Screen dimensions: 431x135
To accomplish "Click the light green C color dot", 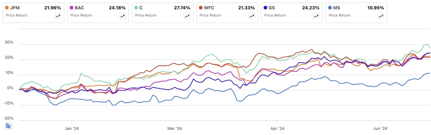I will (x=137, y=8).
